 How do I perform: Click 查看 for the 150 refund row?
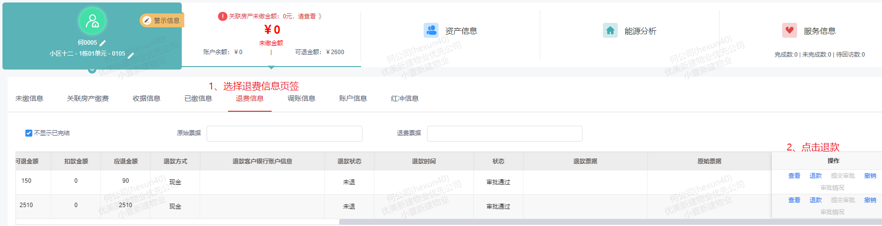794,176
